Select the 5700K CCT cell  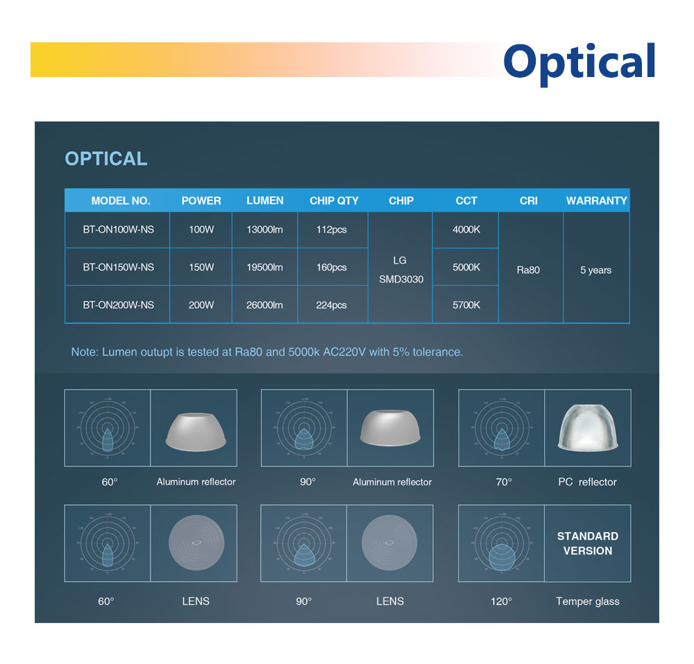tap(466, 305)
